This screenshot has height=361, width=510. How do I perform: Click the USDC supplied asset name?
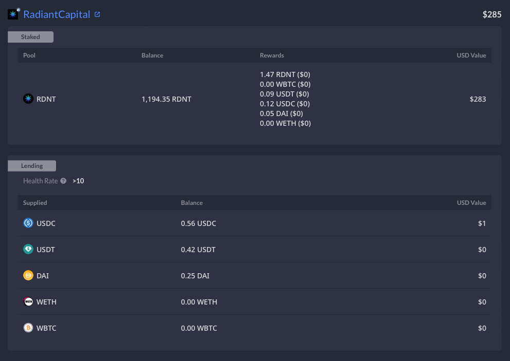tap(46, 223)
